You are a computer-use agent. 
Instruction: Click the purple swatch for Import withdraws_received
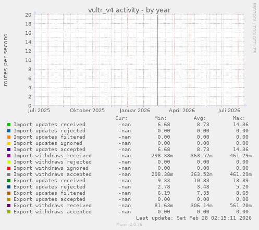pos(9,156)
